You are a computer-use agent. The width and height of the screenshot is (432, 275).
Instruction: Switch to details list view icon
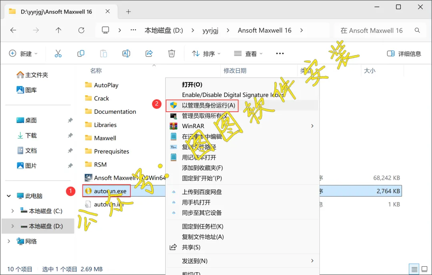414,269
